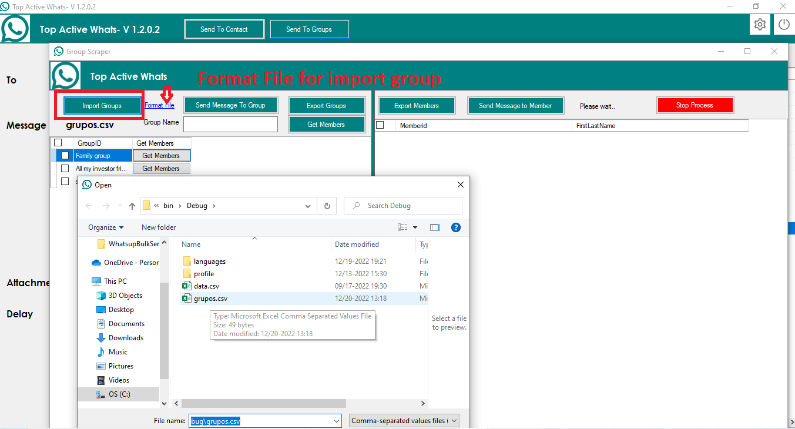Click Import Groups button
The image size is (795, 429).
[102, 106]
